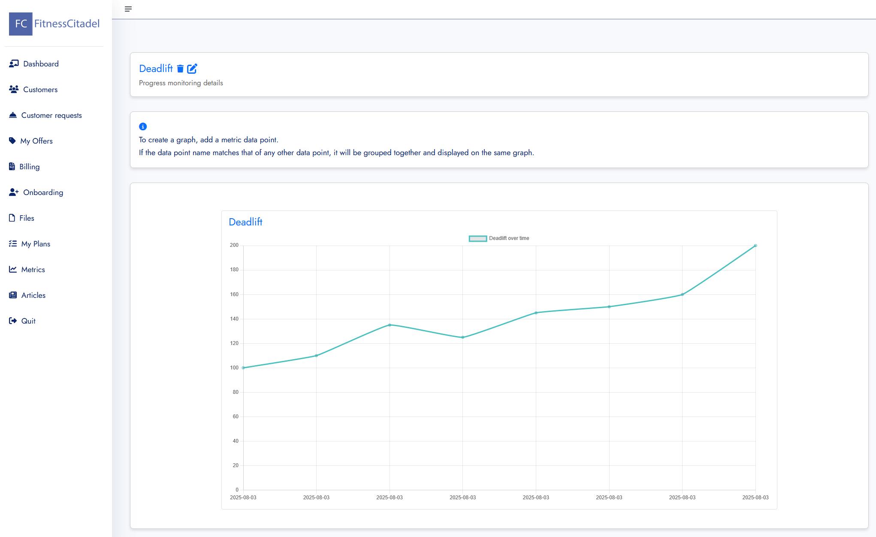The image size is (876, 537).
Task: Click Quit to log out
Action: [x=28, y=321]
